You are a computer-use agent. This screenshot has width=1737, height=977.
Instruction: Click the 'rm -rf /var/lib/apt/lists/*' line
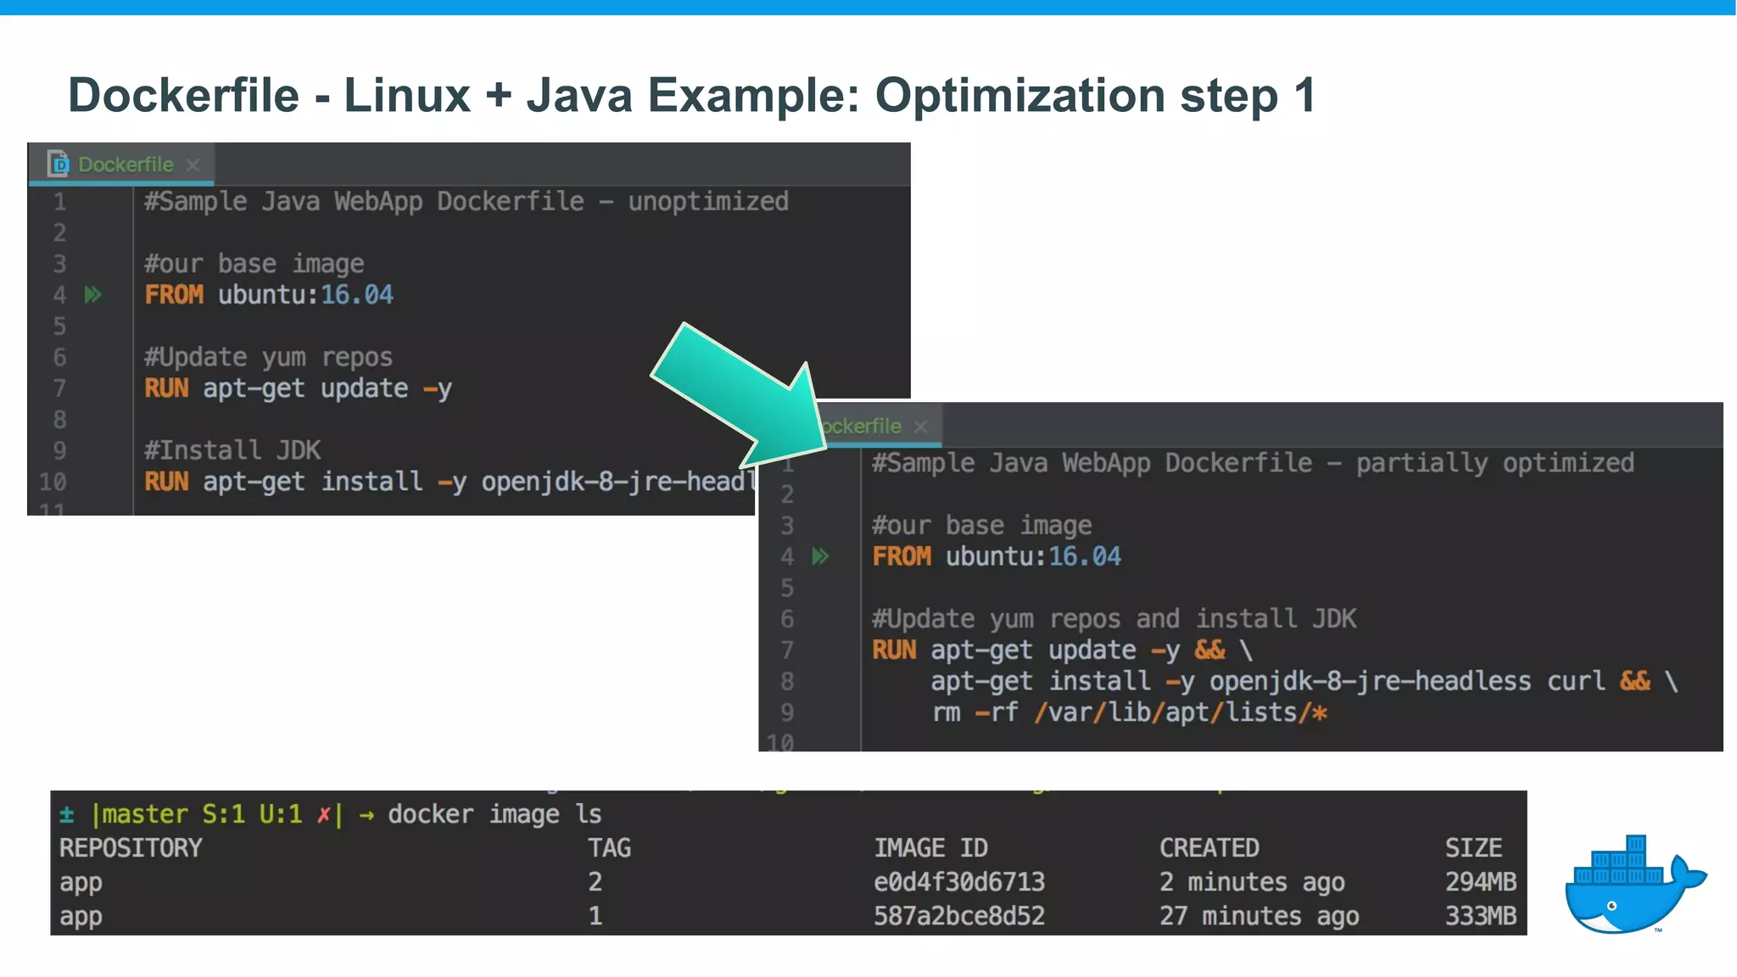[1130, 712]
